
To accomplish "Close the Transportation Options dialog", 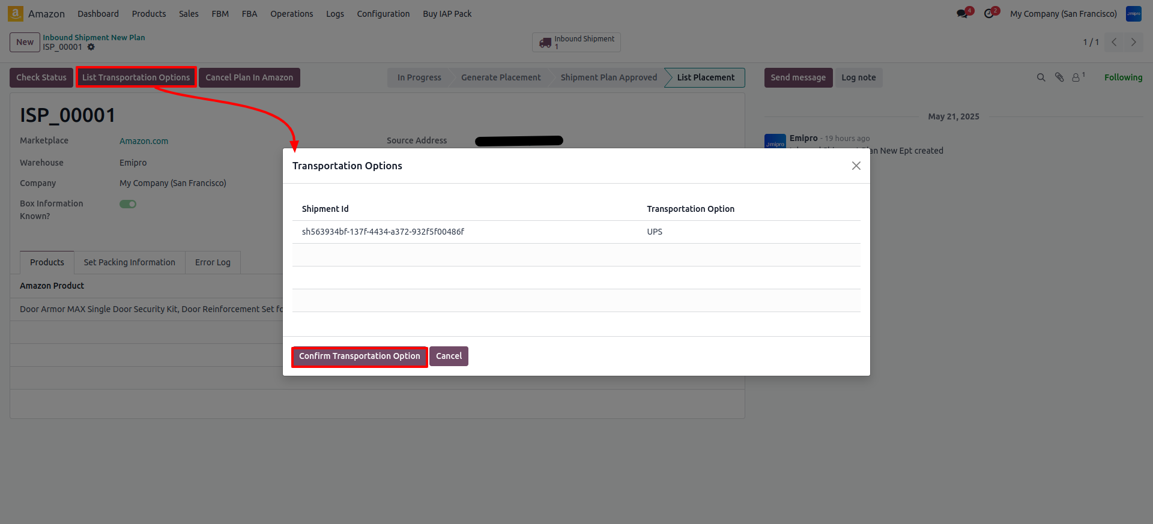I will coord(856,166).
